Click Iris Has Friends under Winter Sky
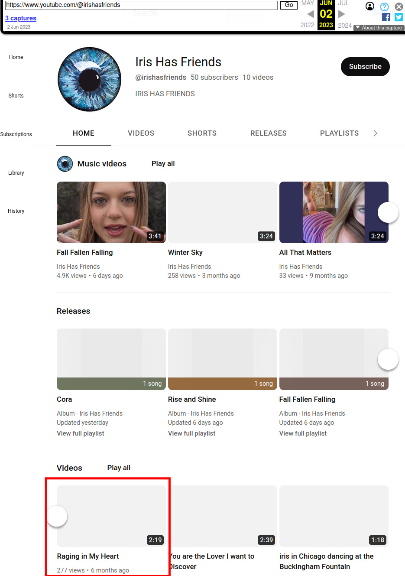 pos(190,267)
